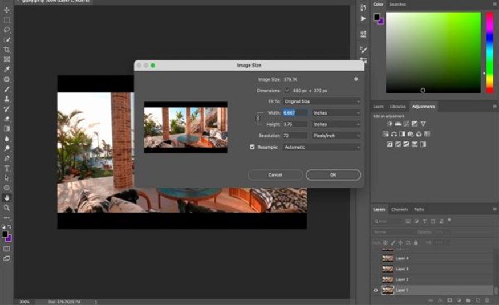499x305 pixels.
Task: Hide Layer 1 with the eye icon
Action: click(375, 290)
